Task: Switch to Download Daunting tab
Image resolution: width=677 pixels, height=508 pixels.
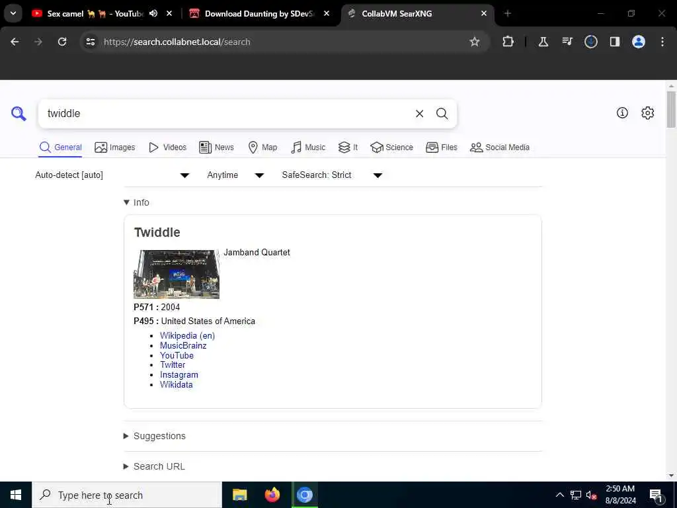Action: [x=259, y=13]
